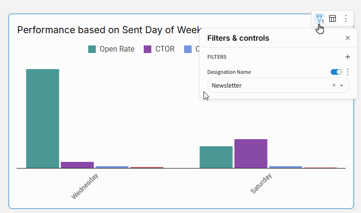
Task: Select the CTOR legend label
Action: tap(165, 49)
